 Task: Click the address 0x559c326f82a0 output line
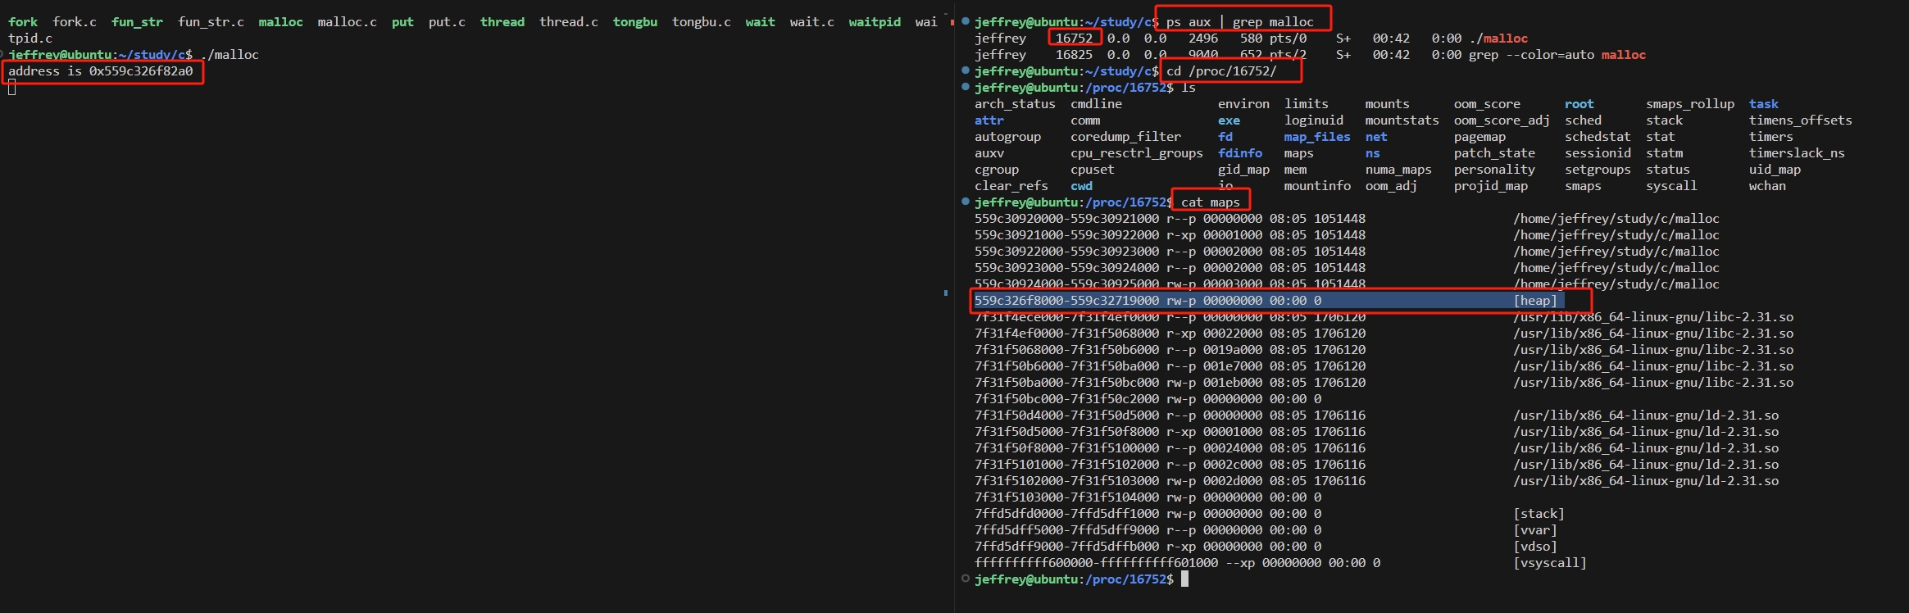101,71
